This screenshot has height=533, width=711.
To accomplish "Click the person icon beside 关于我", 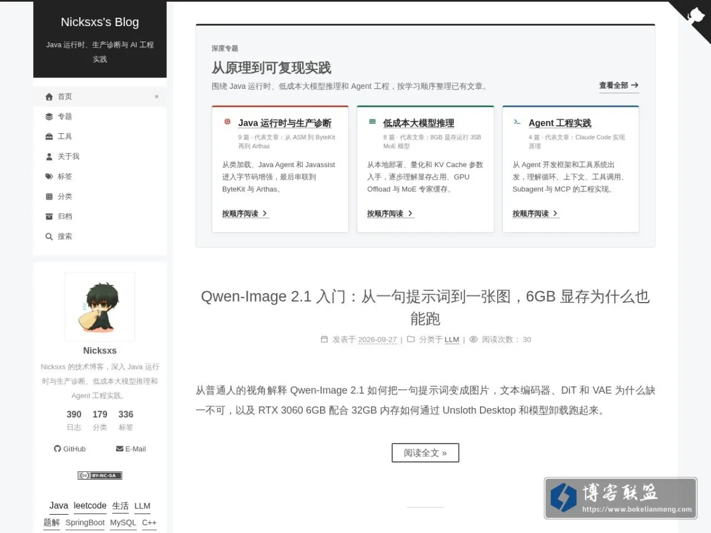I will point(49,156).
